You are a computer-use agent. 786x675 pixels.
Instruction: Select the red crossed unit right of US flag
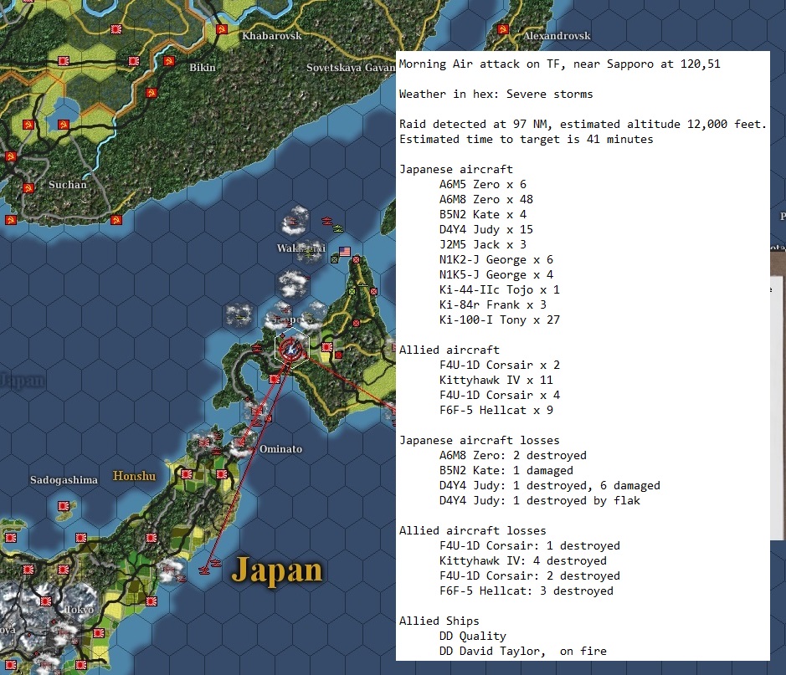pyautogui.click(x=356, y=259)
